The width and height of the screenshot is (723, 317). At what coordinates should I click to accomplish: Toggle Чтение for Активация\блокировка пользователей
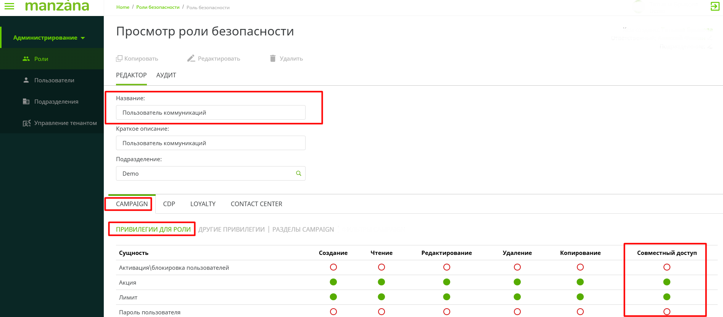(381, 267)
